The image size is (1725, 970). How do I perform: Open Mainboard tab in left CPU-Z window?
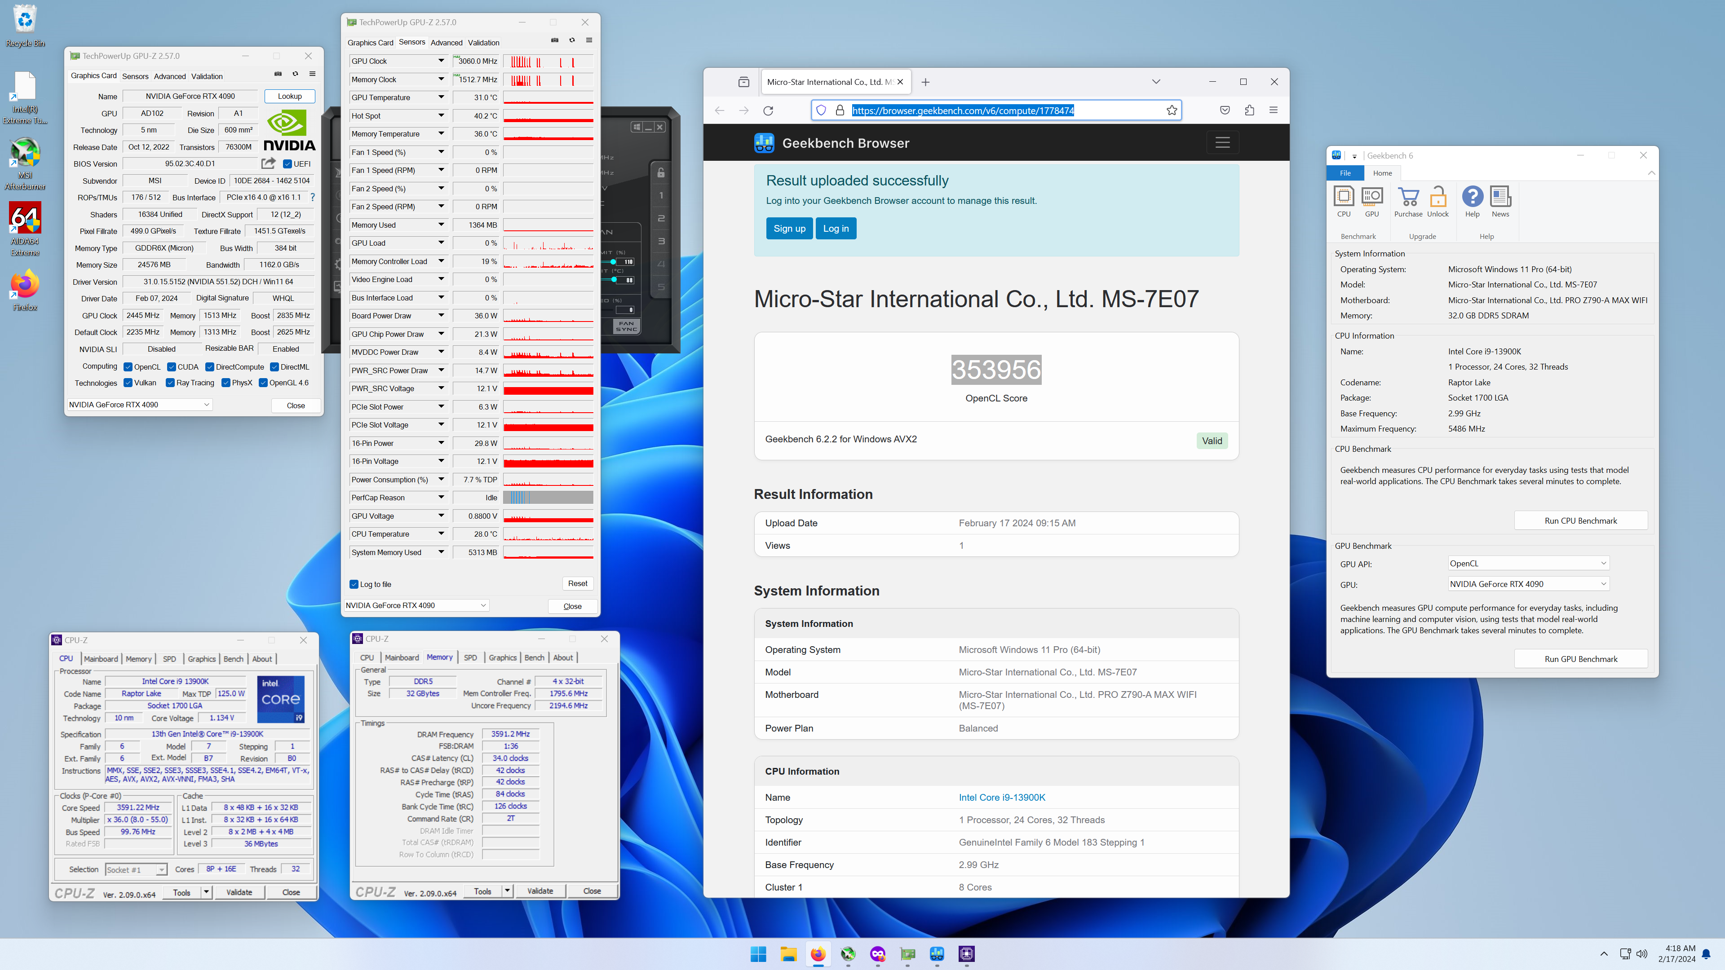point(101,659)
